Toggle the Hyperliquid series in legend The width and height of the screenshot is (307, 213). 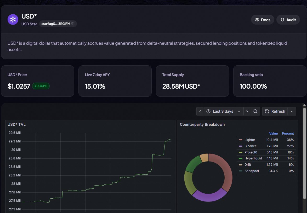point(253,158)
